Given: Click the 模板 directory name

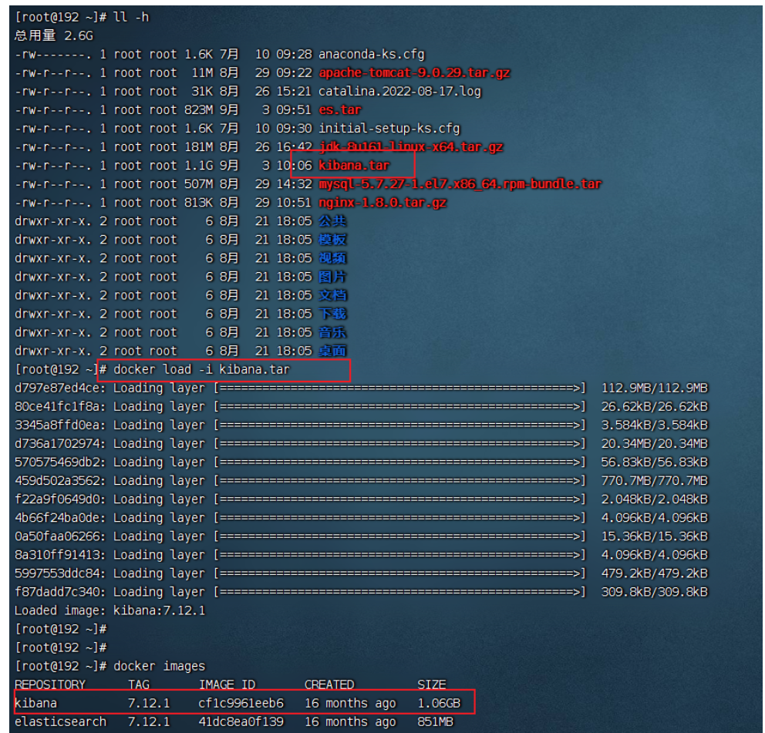Looking at the screenshot, I should tap(332, 240).
